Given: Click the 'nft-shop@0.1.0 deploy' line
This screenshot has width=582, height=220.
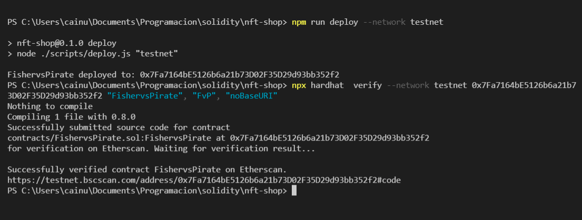Looking at the screenshot, I should point(62,43).
